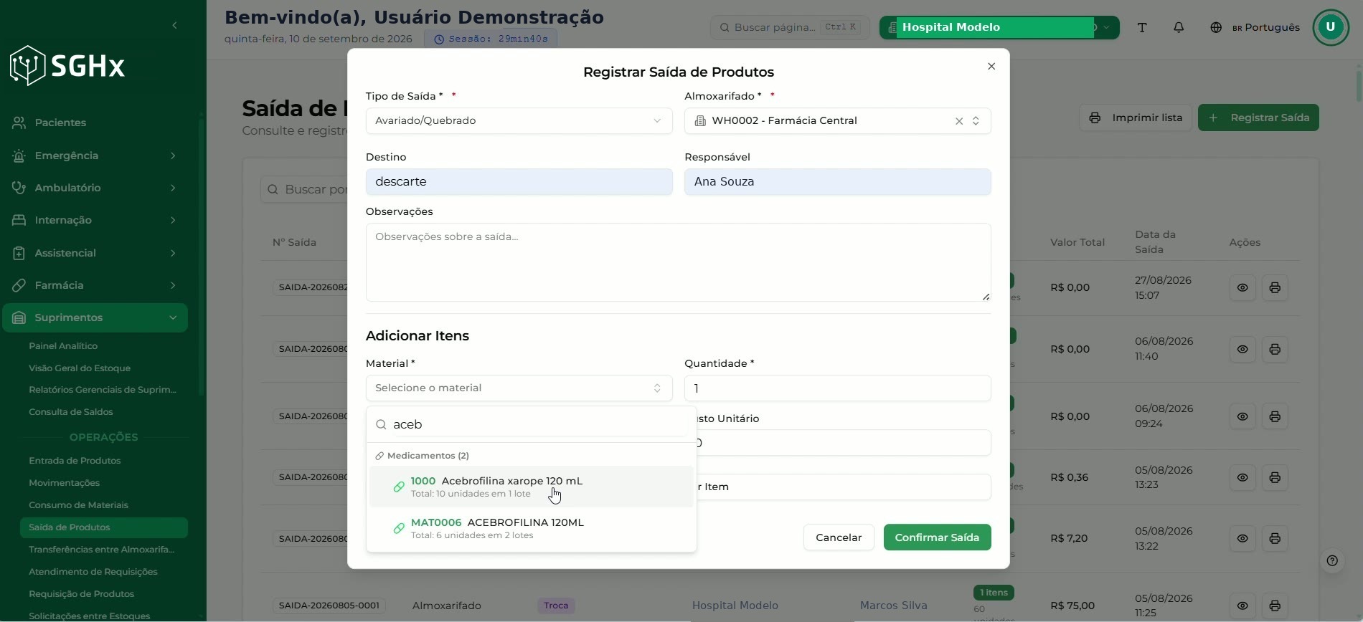Image resolution: width=1363 pixels, height=622 pixels.
Task: Close the Registrar Saída de Produtos dialog
Action: click(x=991, y=67)
